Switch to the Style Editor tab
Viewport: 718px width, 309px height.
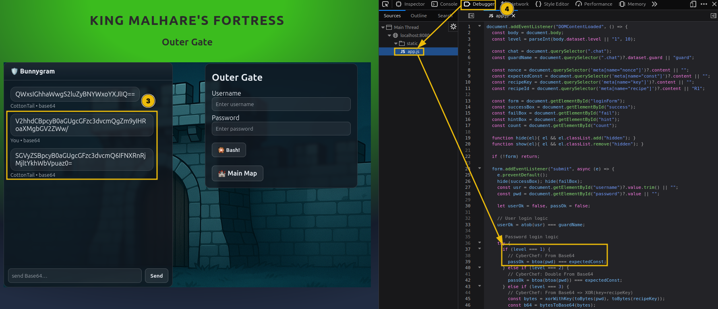552,4
